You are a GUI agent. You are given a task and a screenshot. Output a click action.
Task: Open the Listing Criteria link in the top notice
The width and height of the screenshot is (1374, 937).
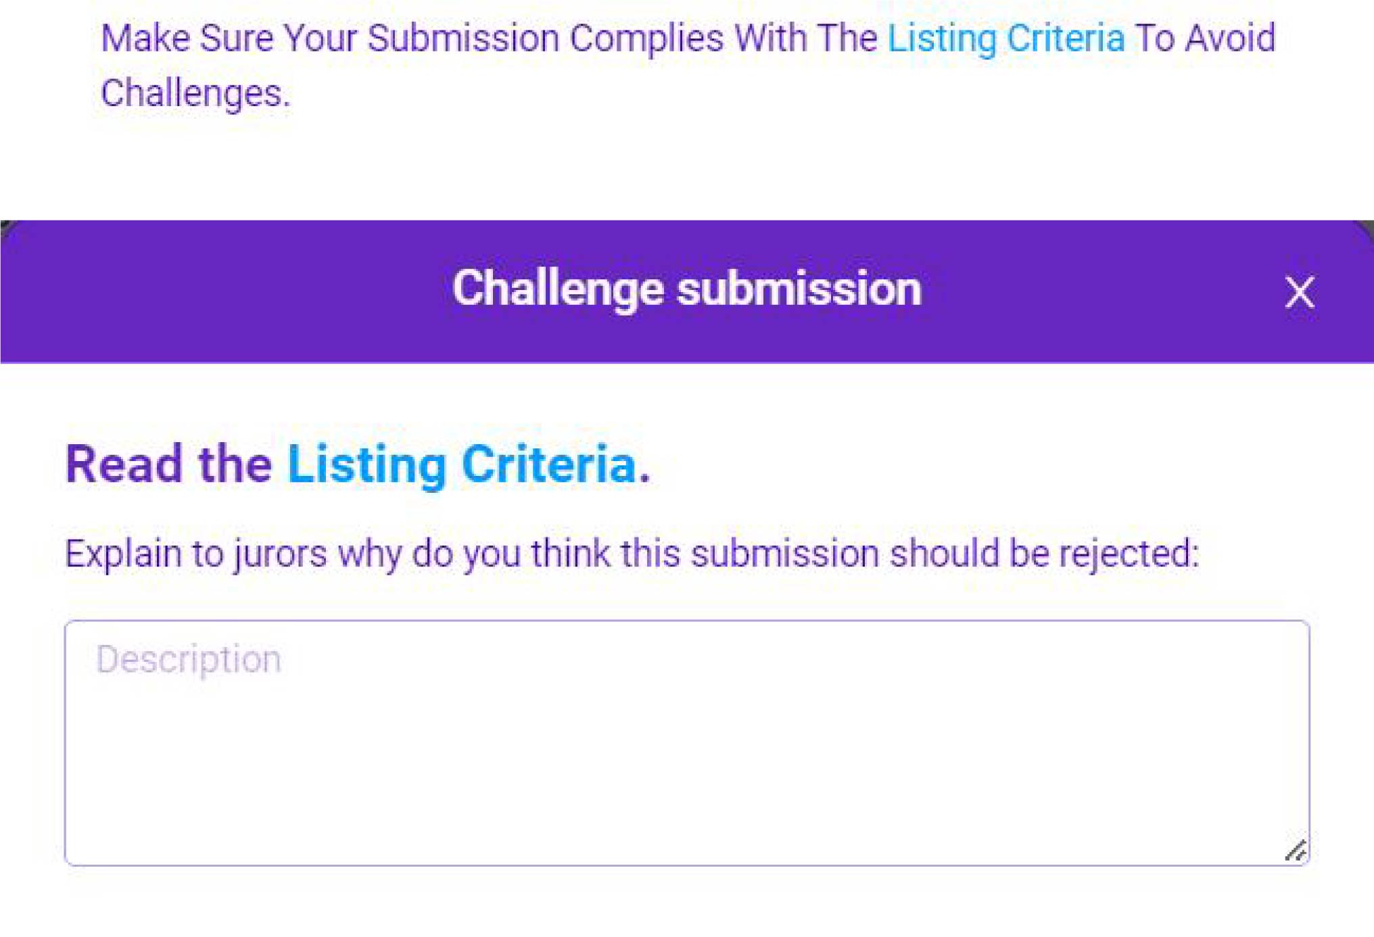click(x=1005, y=39)
